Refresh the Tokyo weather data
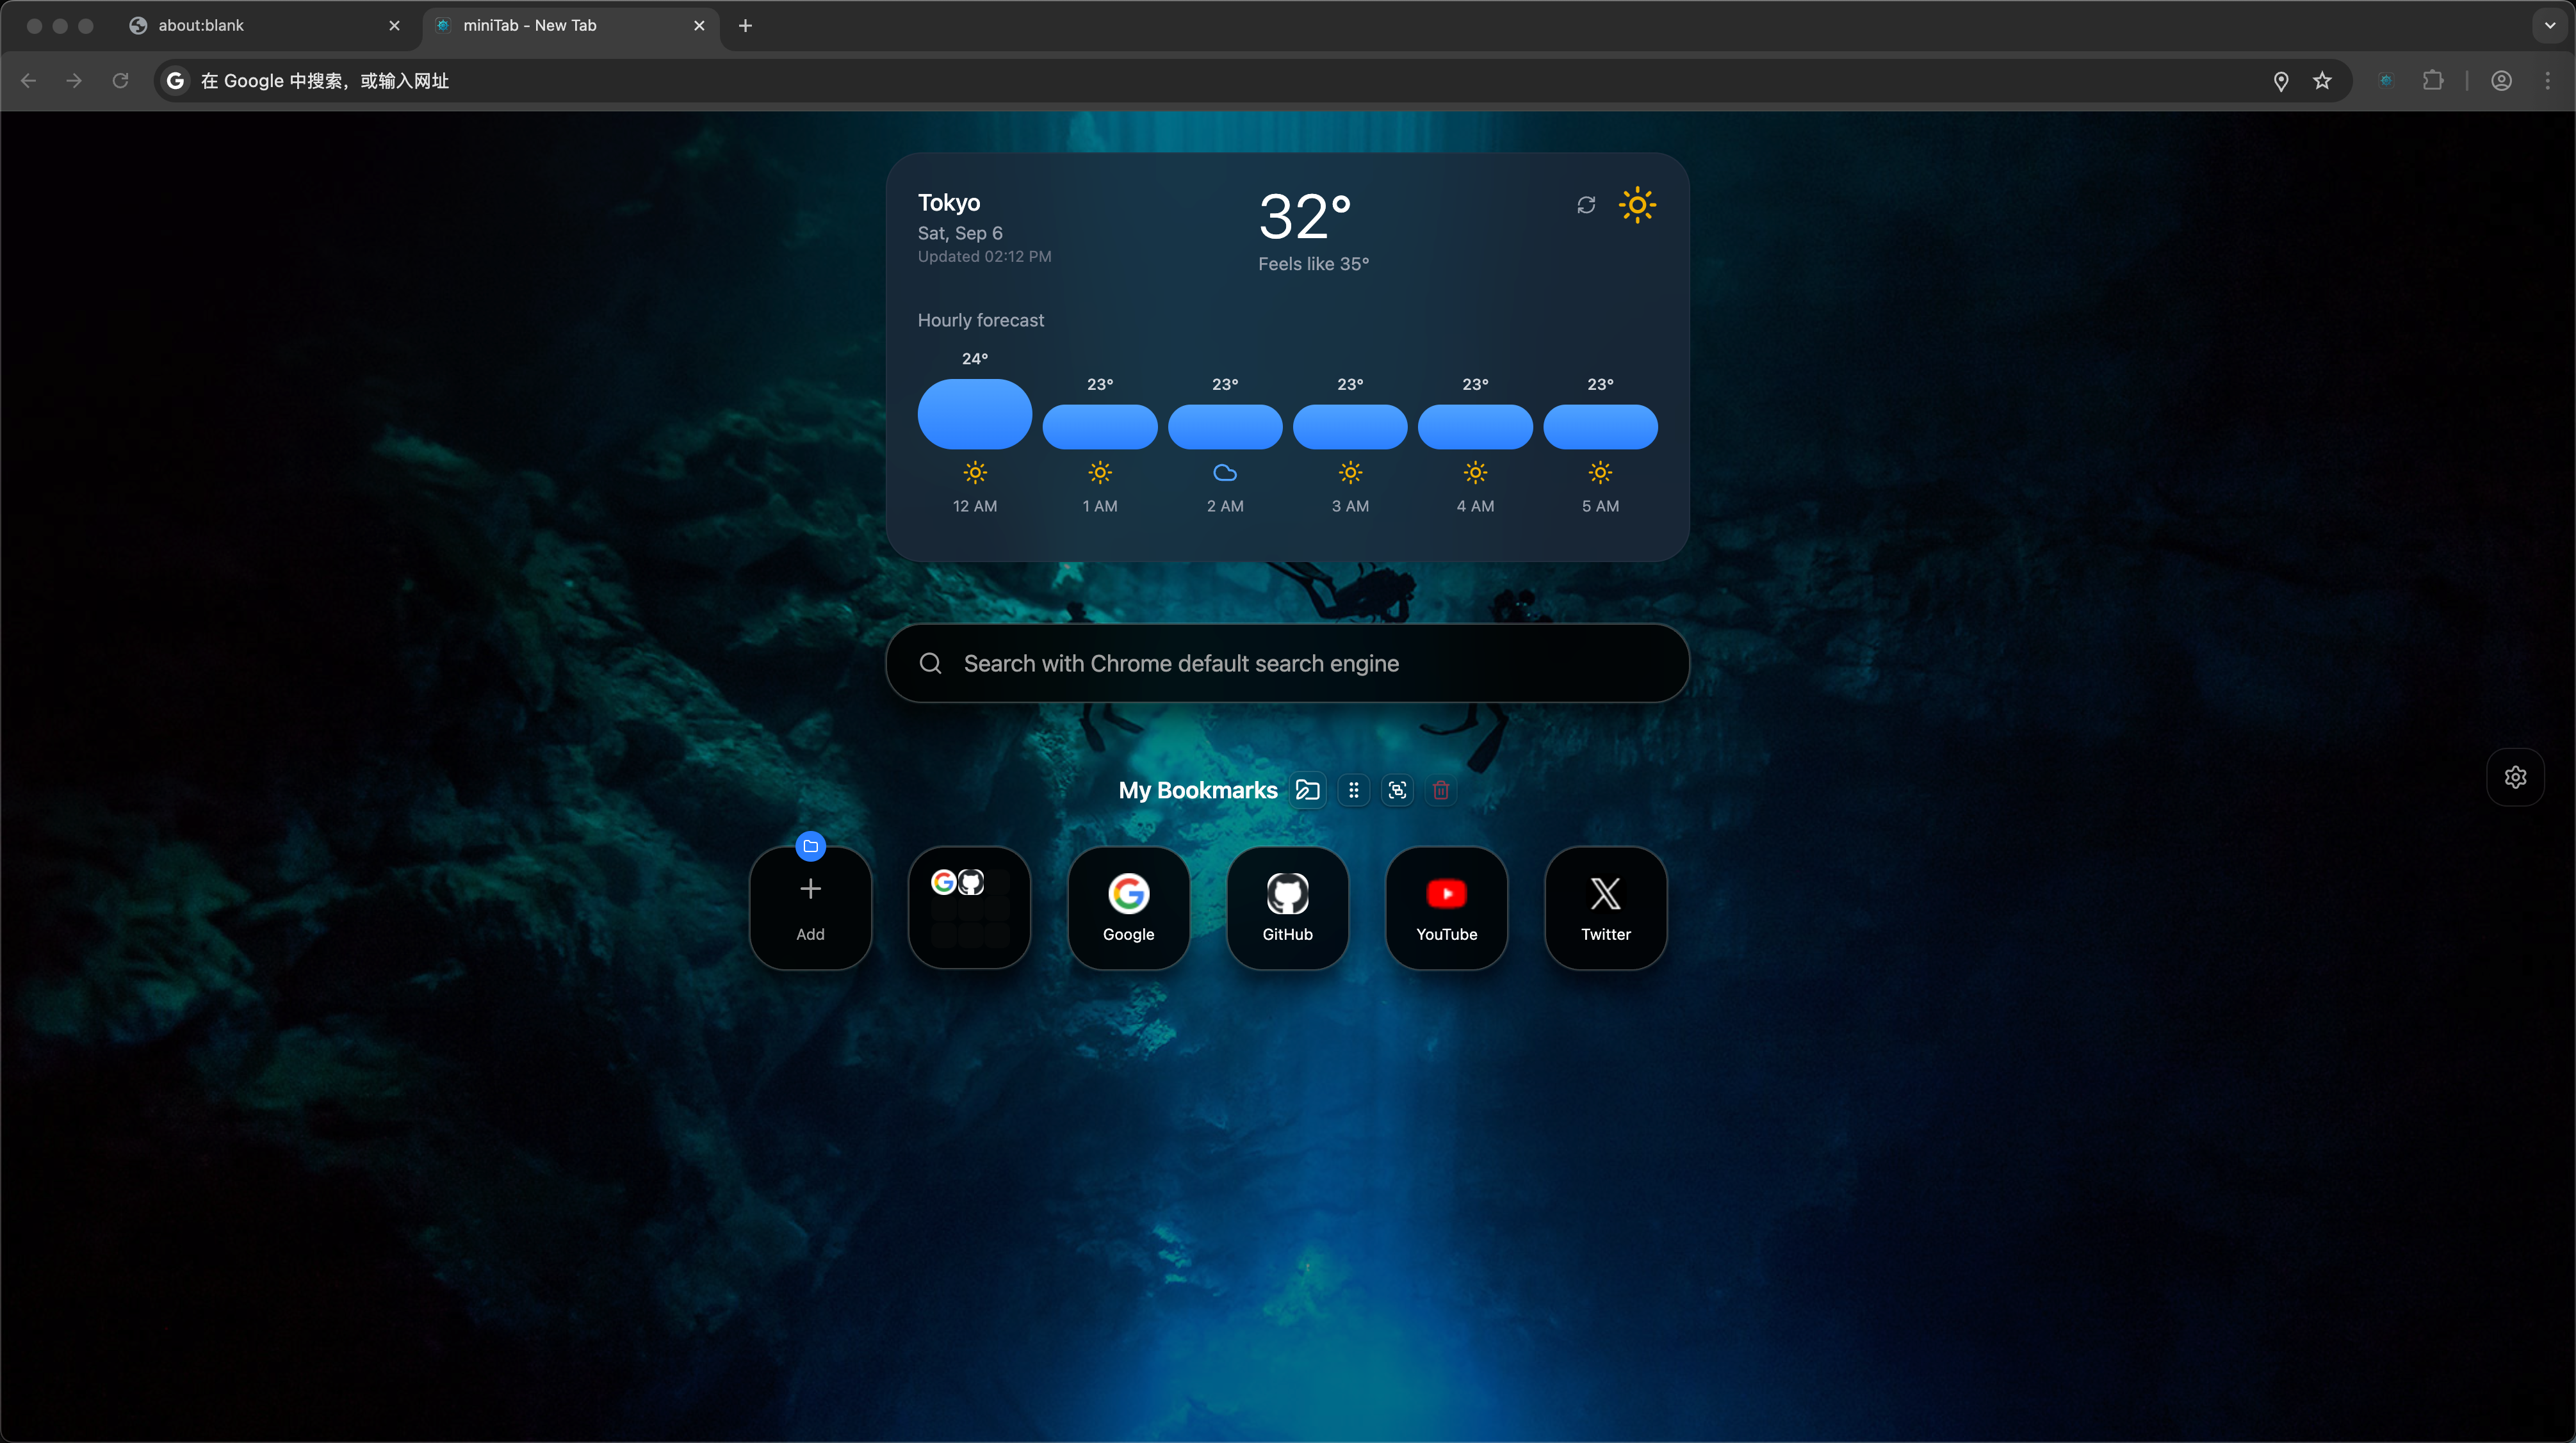 click(x=1586, y=205)
